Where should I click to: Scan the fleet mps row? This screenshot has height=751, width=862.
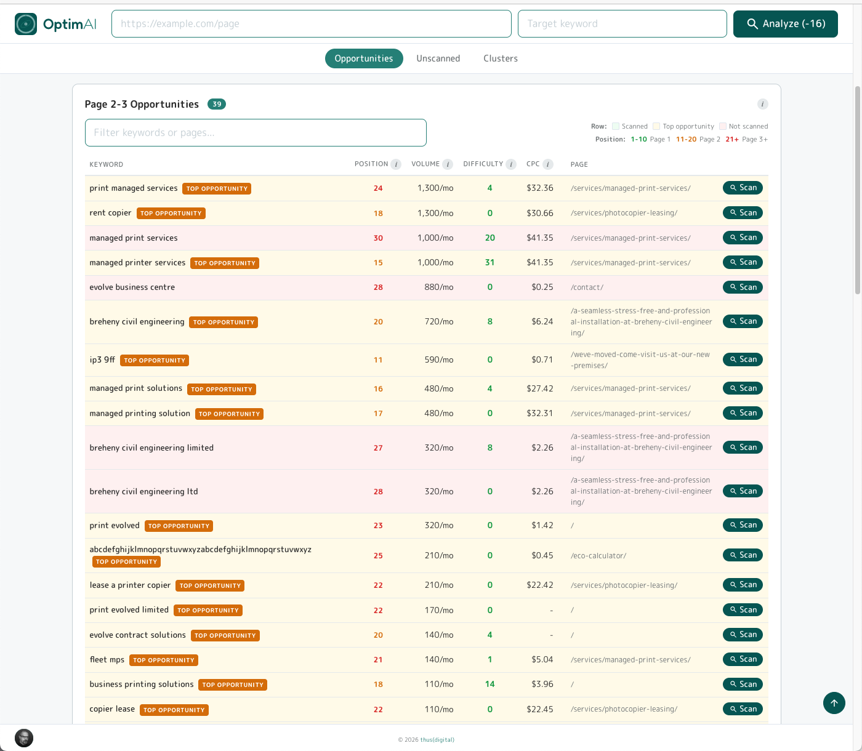coord(743,659)
